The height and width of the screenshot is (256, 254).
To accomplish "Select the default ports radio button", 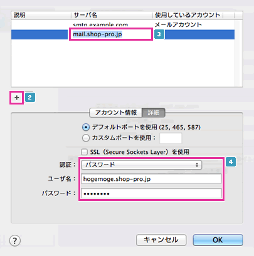I will point(86,127).
